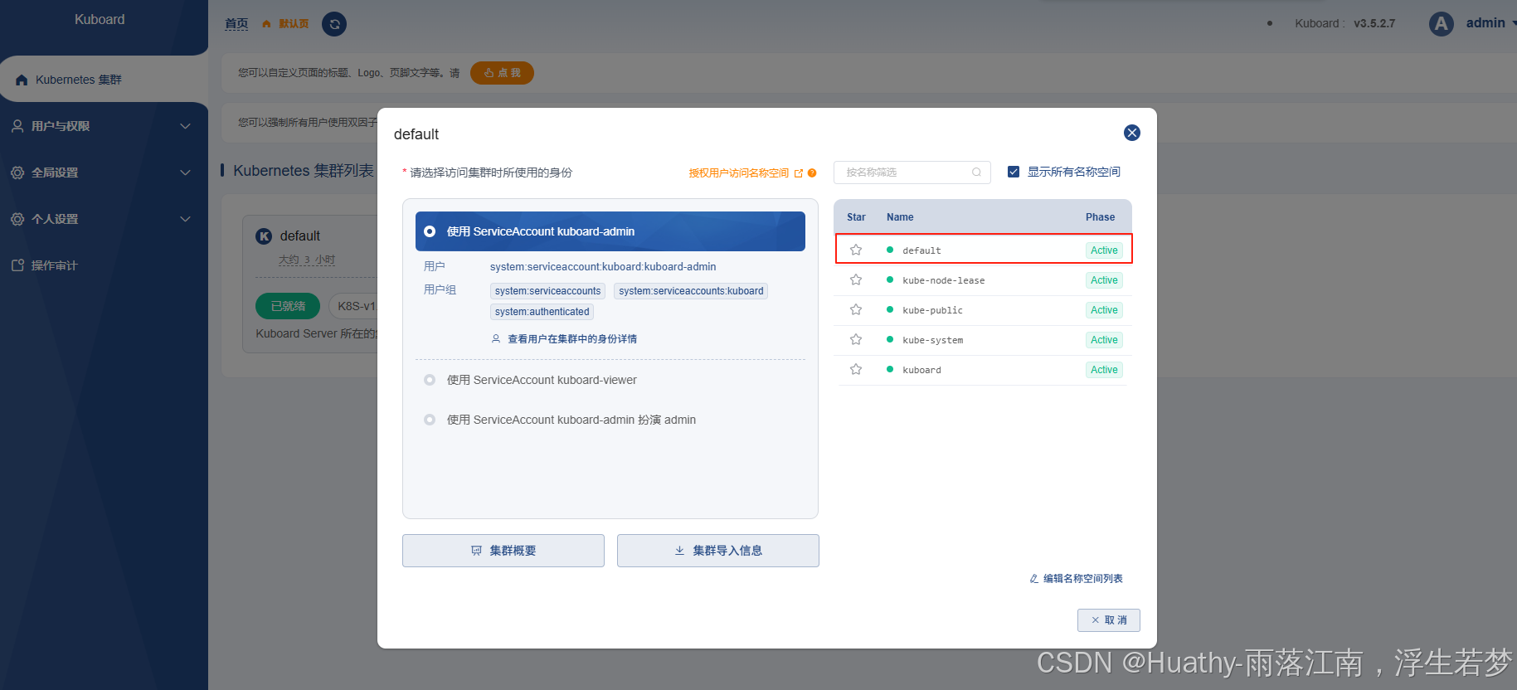Open 查看用户在集群中的身份详情 link
This screenshot has height=690, width=1517.
tap(572, 338)
